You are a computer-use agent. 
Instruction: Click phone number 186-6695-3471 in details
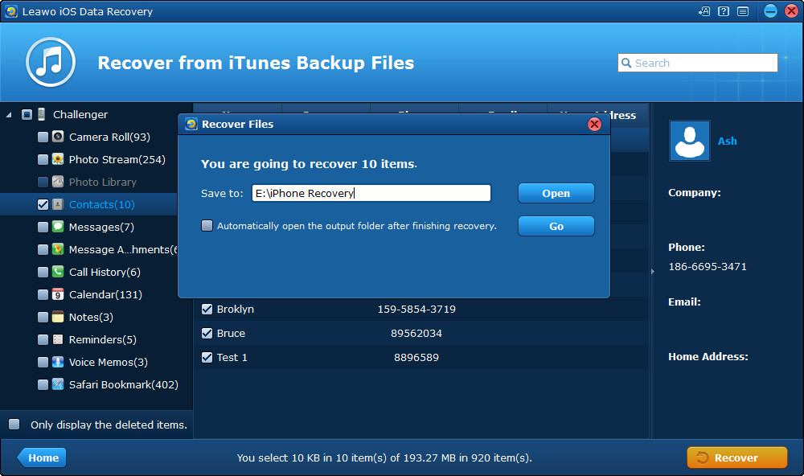coord(707,267)
